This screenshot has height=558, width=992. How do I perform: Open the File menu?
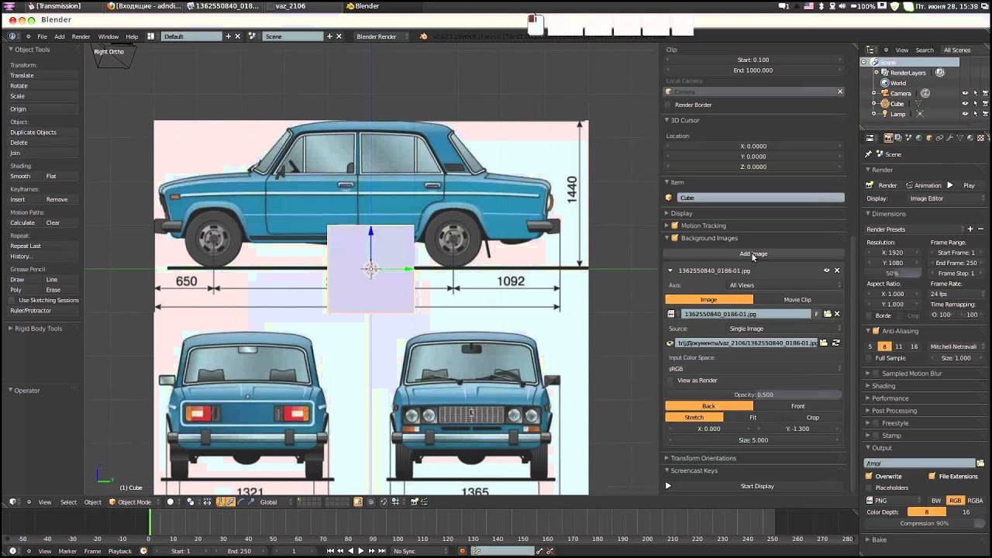[x=42, y=36]
